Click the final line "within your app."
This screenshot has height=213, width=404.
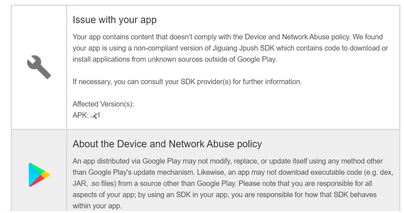coord(97,206)
